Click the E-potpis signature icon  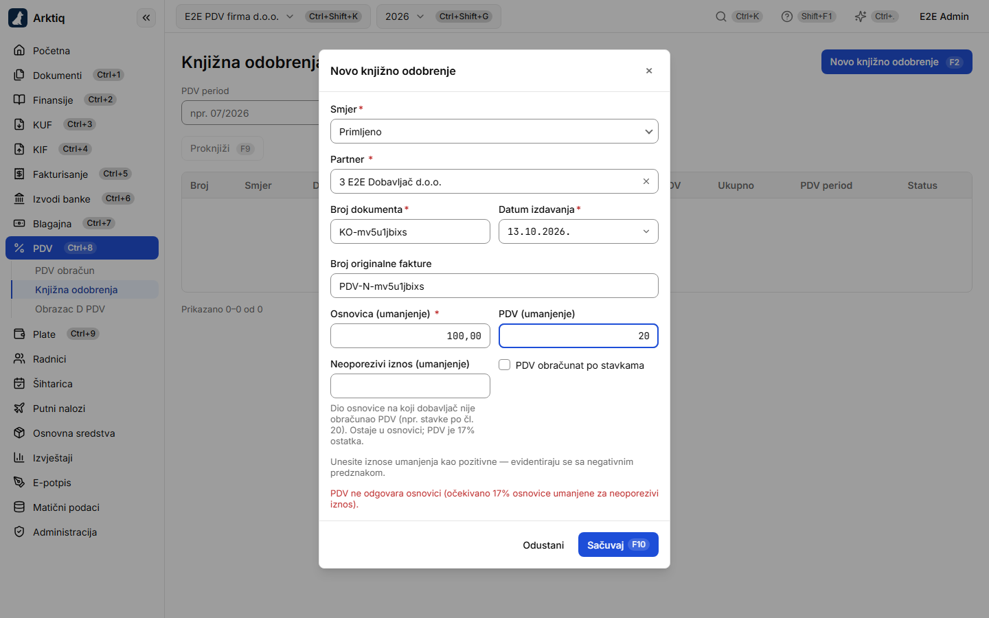click(19, 483)
